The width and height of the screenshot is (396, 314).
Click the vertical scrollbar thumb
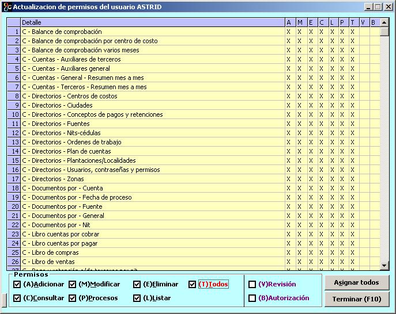coord(384,32)
